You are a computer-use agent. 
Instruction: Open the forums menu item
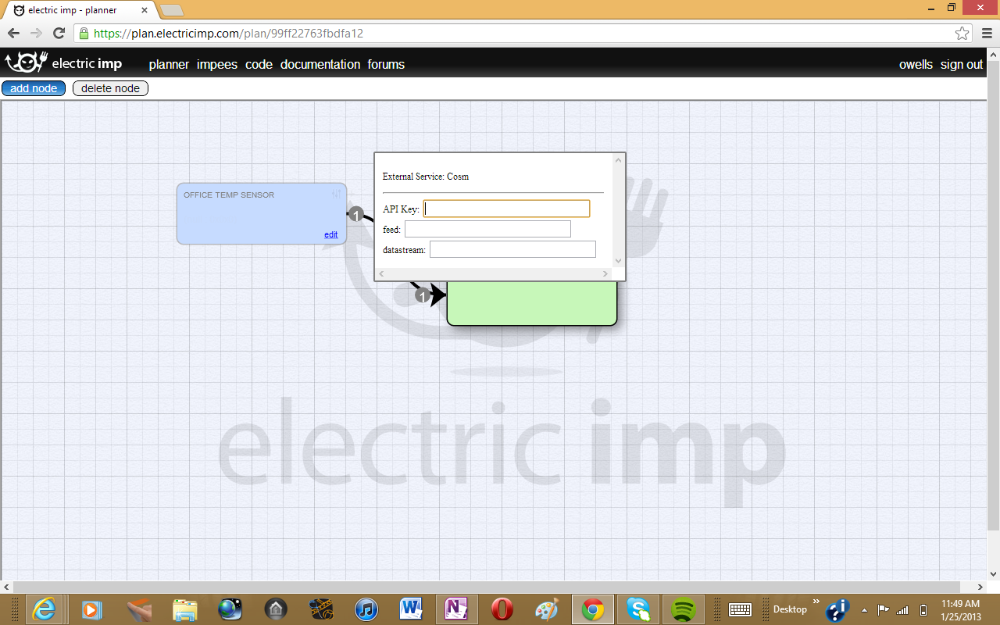coord(386,64)
